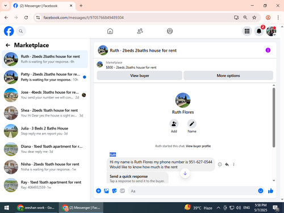
Task: Click the back arrow beside Marketplace
Action: [x=8, y=45]
